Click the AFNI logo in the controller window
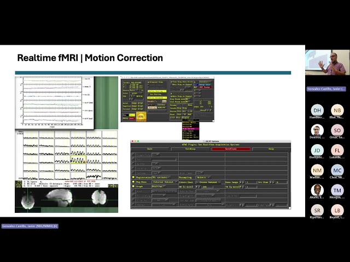The height and width of the screenshot is (262, 350). pos(142,116)
